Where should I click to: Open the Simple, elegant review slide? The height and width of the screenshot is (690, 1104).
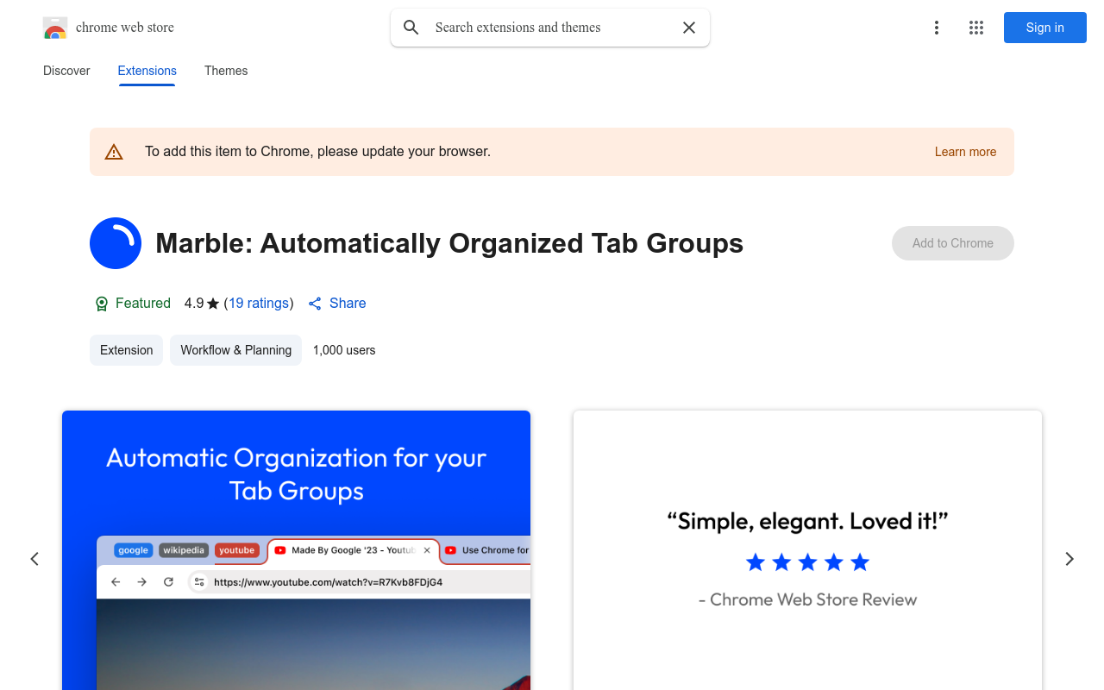coord(807,550)
